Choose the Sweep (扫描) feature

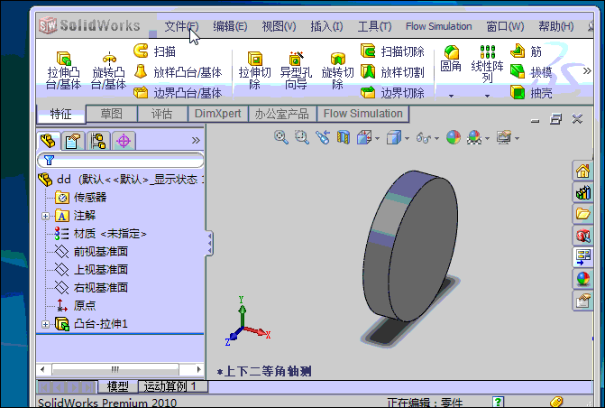coord(155,51)
